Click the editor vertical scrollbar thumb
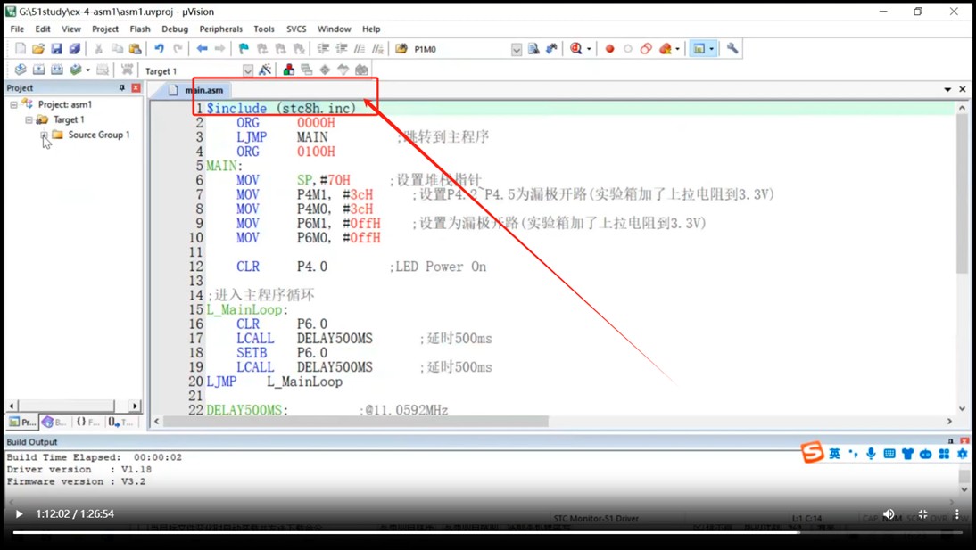The width and height of the screenshot is (976, 550). 963,194
